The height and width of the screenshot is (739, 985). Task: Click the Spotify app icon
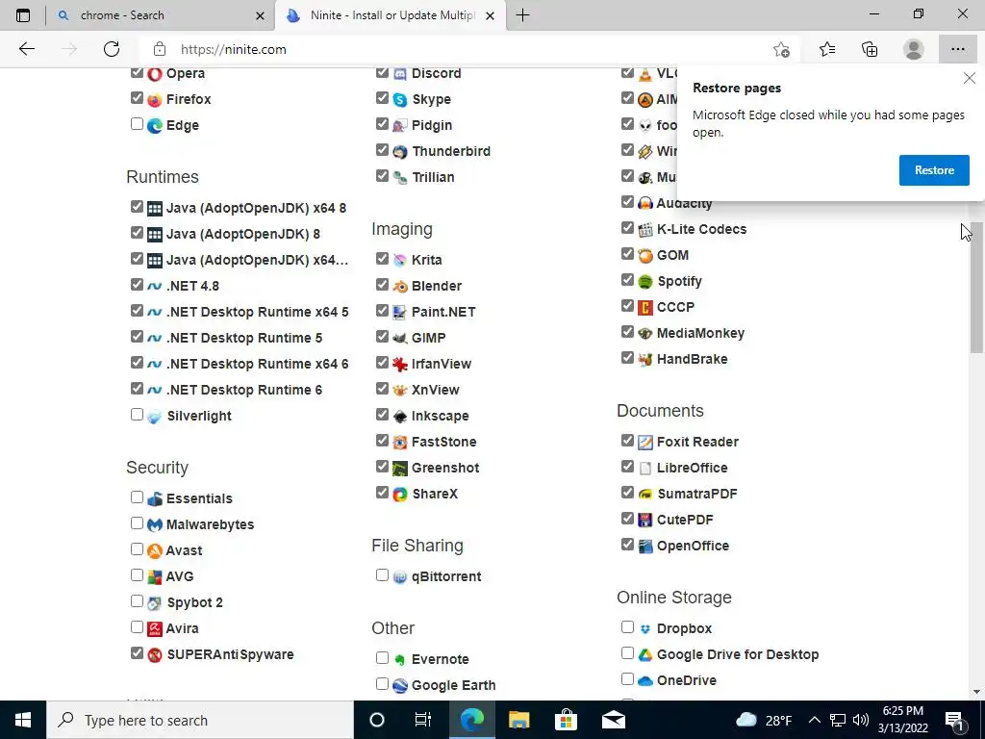point(645,282)
